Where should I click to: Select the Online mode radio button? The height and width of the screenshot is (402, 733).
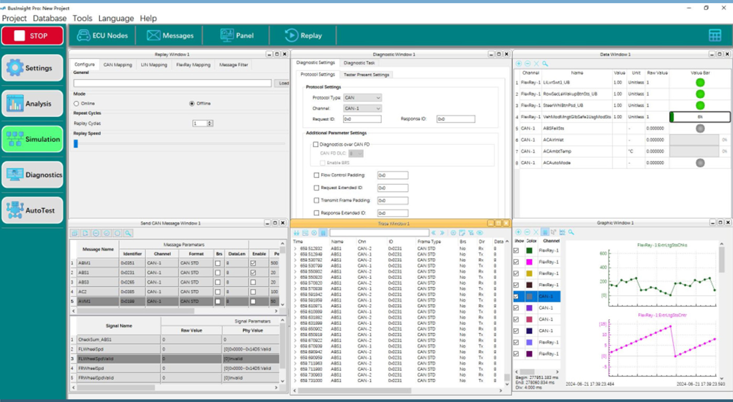[x=76, y=104]
